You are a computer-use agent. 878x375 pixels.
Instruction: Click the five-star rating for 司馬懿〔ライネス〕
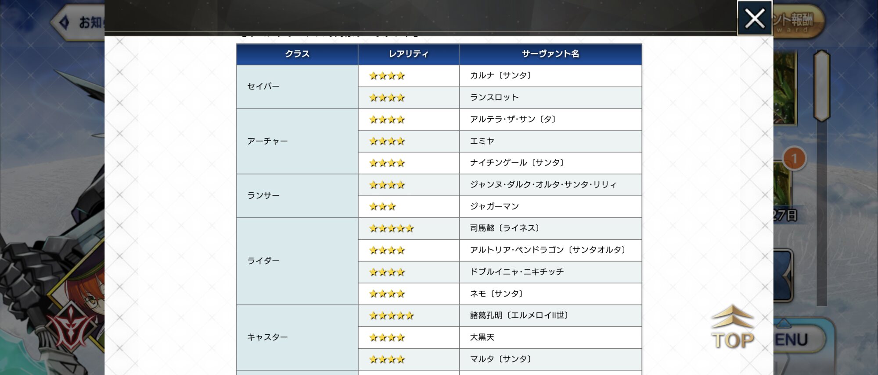(x=391, y=228)
